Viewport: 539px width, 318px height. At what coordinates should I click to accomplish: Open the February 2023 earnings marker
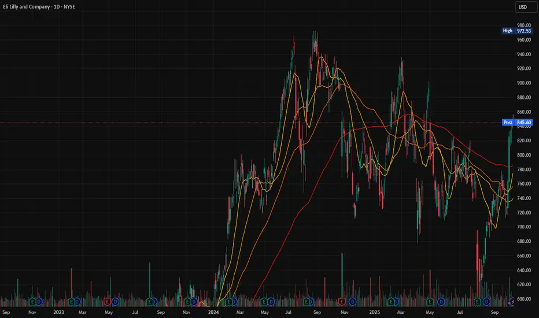click(x=71, y=302)
